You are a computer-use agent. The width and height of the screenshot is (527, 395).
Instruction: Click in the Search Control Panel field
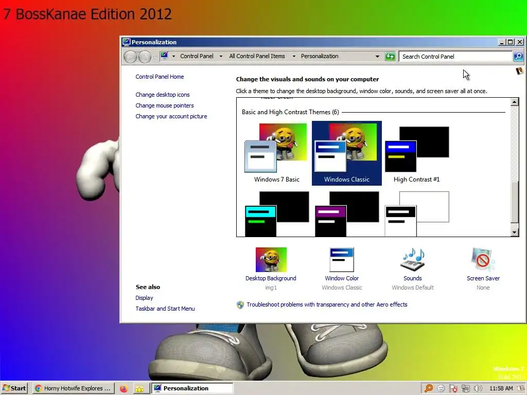[455, 57]
